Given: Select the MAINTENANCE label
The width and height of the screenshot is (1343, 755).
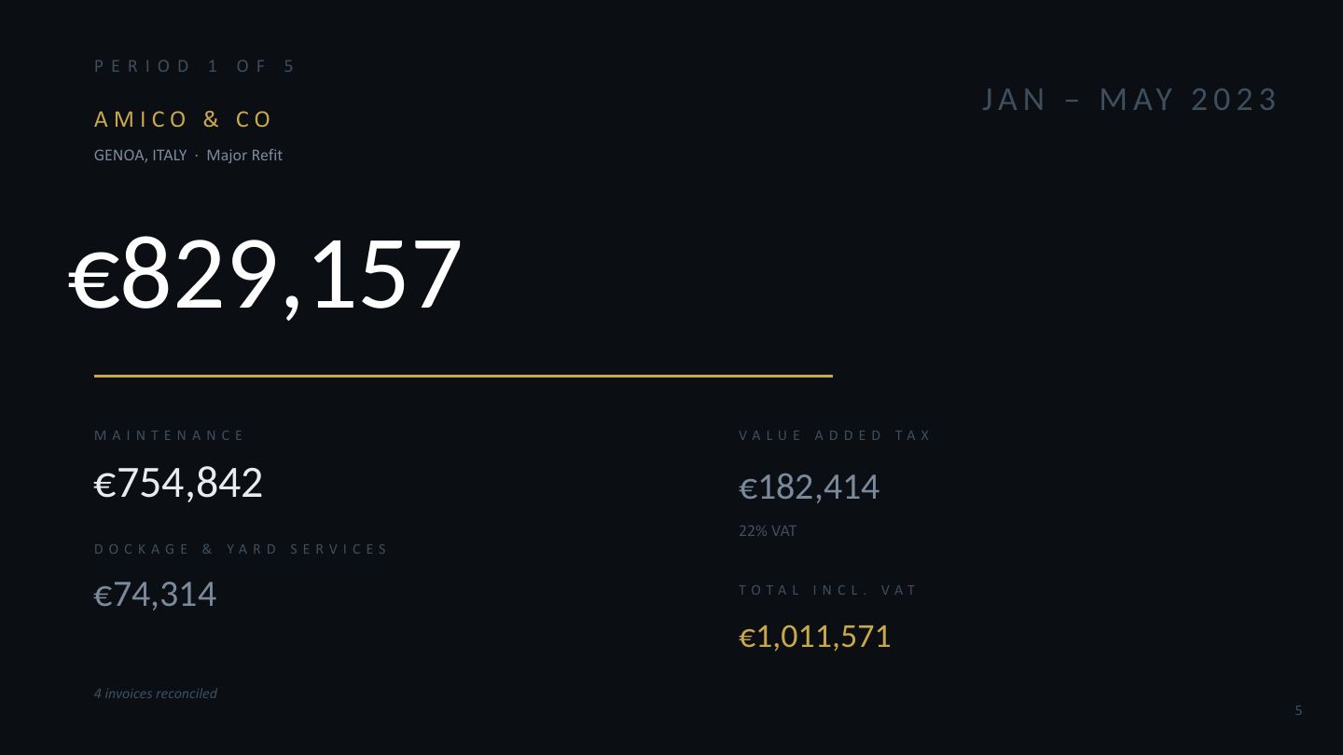Looking at the screenshot, I should click(x=169, y=435).
